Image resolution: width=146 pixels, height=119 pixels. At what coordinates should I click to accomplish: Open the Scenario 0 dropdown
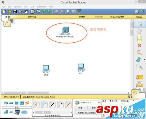(90, 102)
